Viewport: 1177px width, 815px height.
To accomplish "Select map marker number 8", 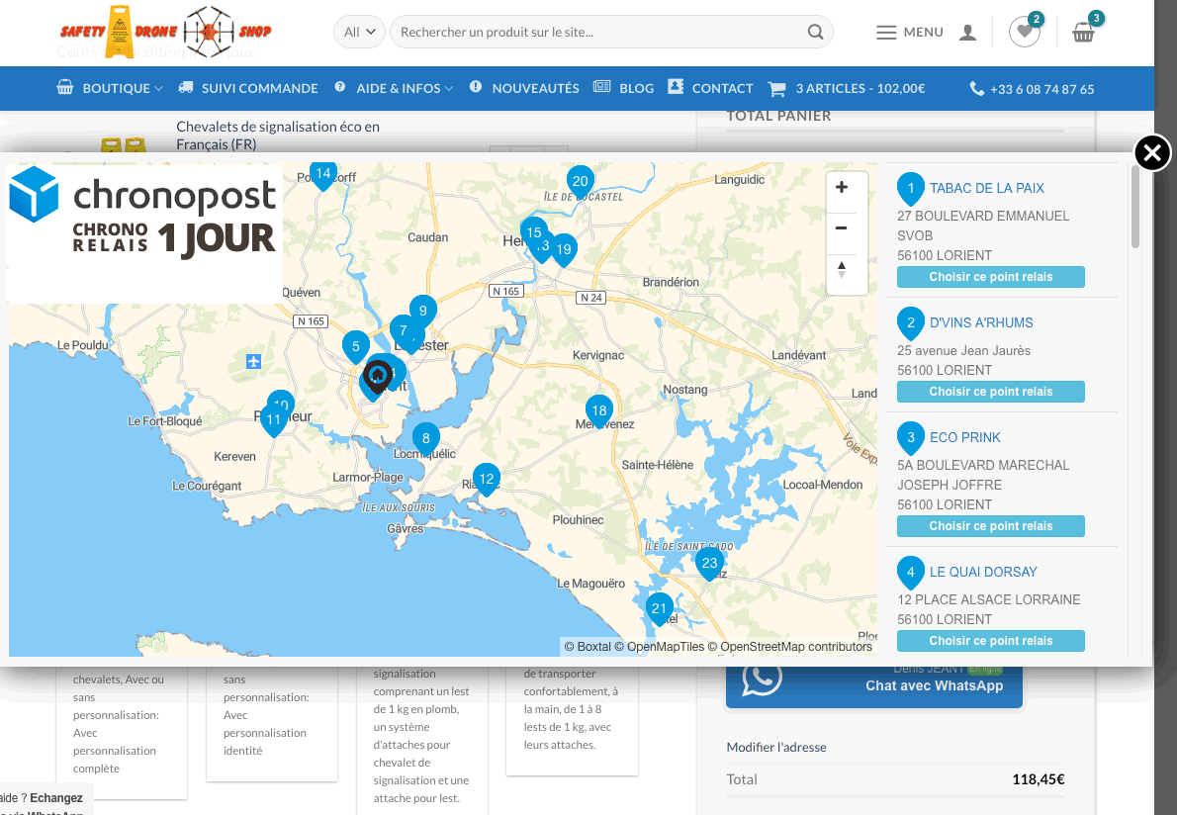I will pyautogui.click(x=425, y=439).
